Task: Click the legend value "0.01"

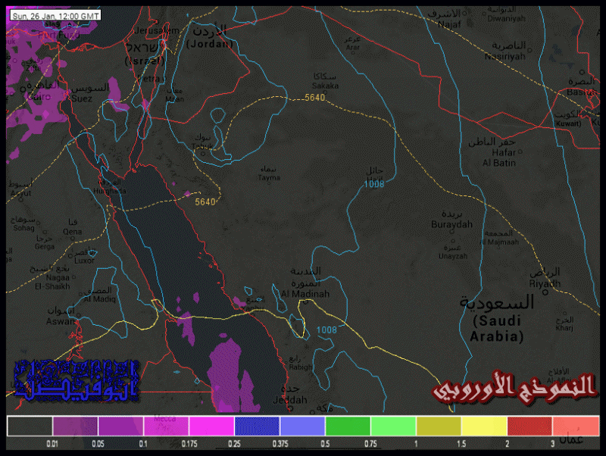Action: click(x=52, y=444)
